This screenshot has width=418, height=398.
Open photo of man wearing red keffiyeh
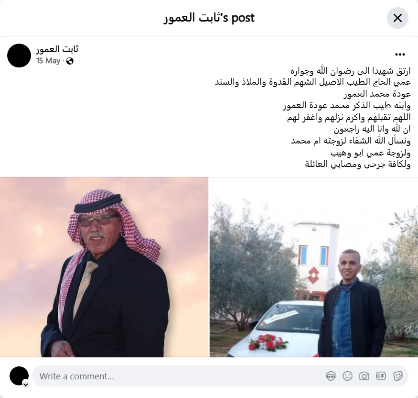tap(104, 267)
